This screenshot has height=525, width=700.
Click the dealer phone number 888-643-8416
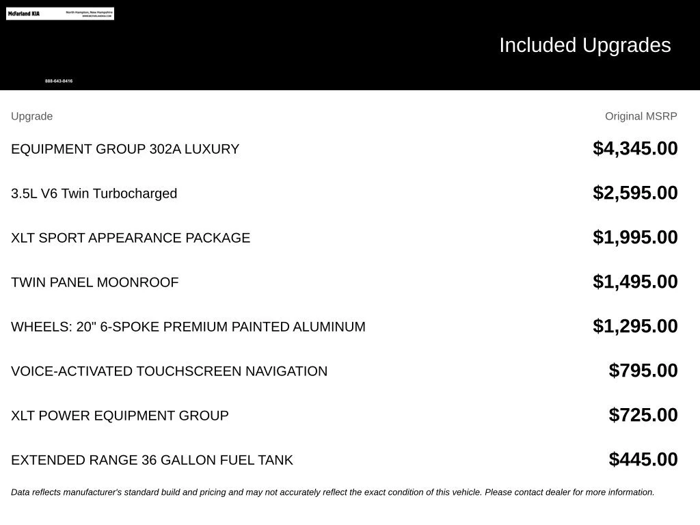(59, 81)
